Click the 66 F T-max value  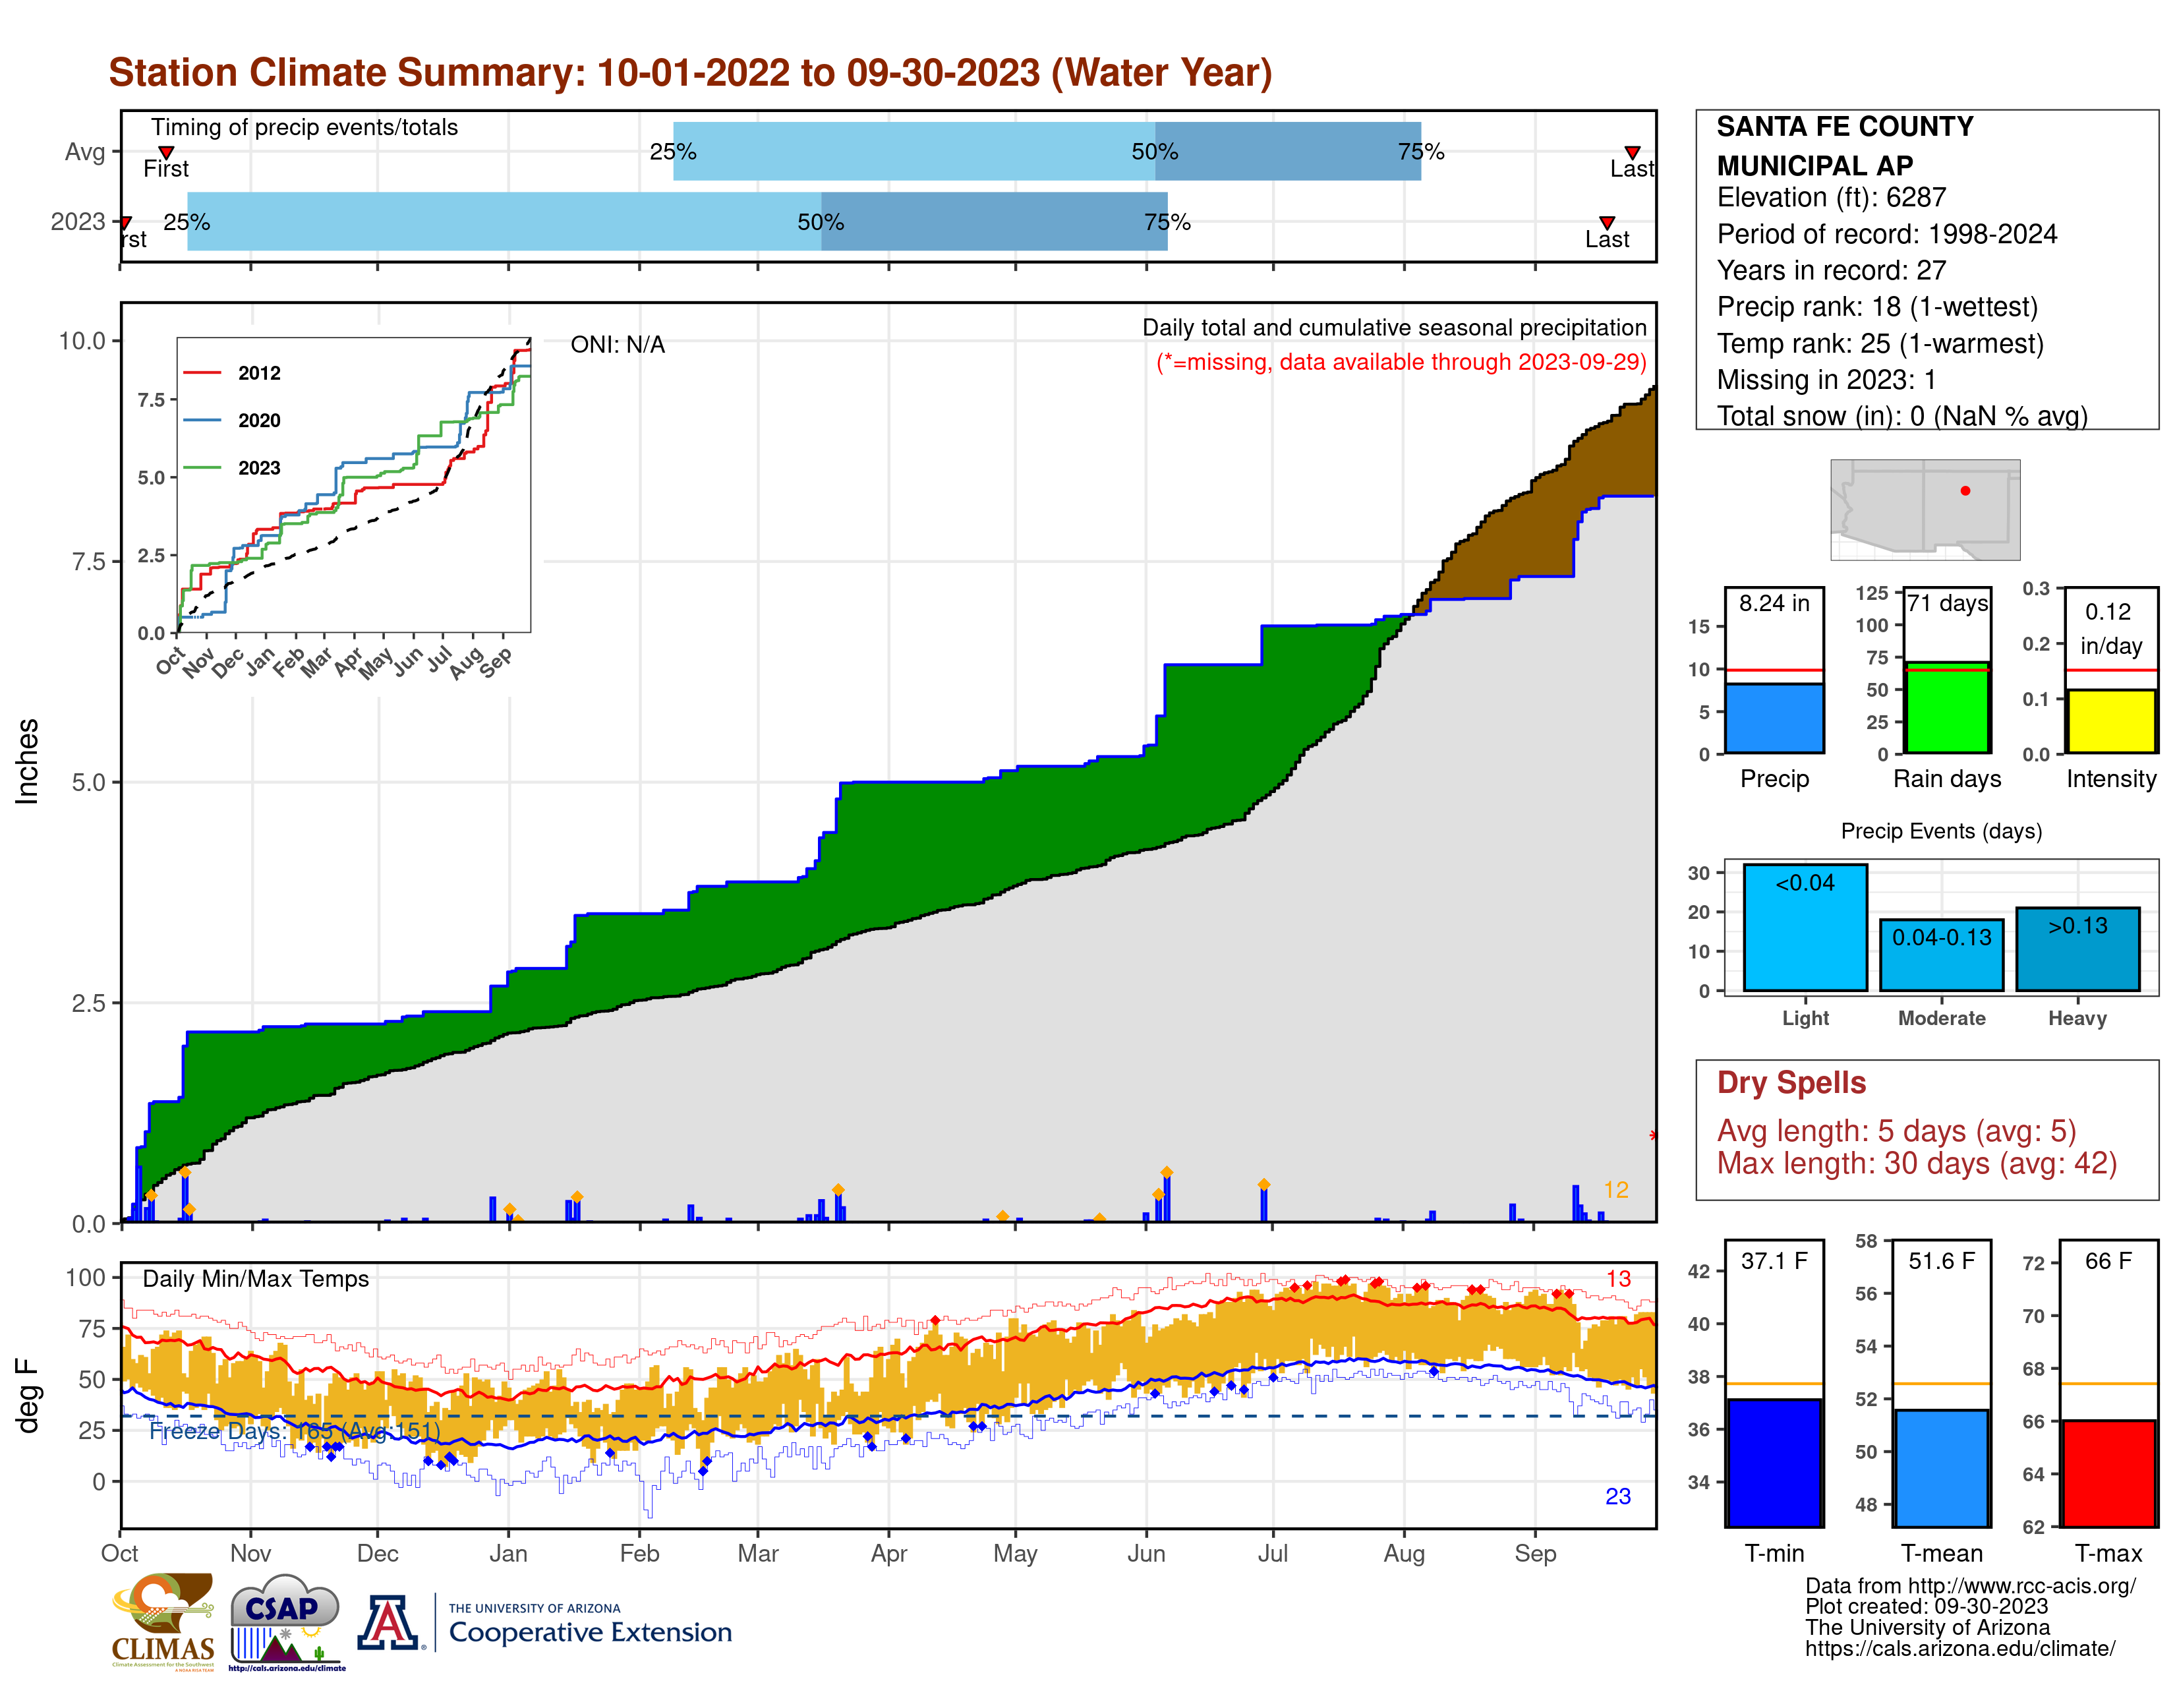2108,1260
